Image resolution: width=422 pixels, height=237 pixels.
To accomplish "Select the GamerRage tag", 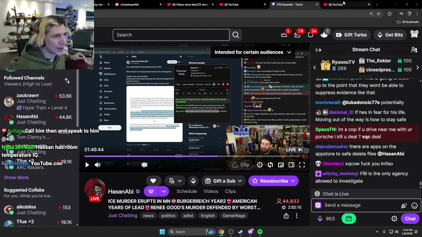I will [234, 216].
